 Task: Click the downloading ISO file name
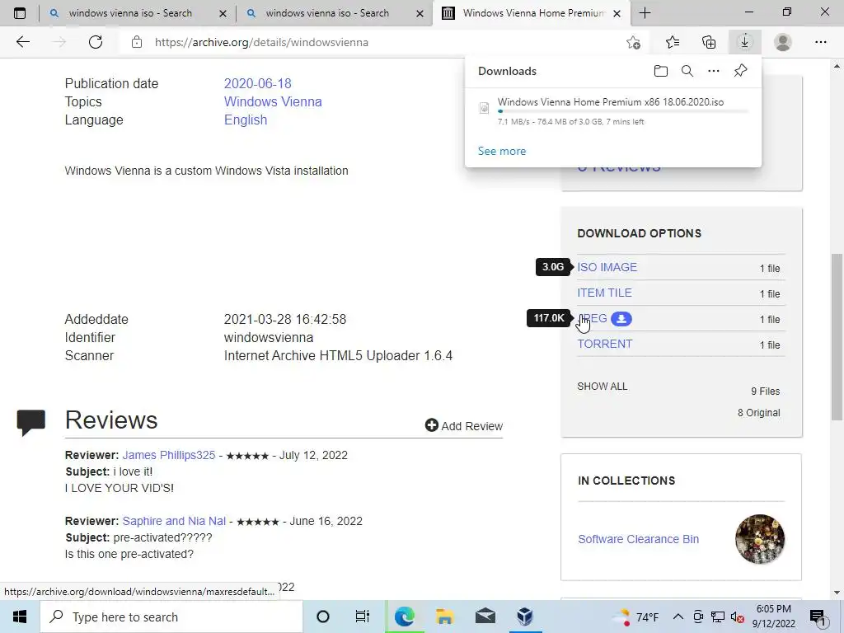point(611,101)
